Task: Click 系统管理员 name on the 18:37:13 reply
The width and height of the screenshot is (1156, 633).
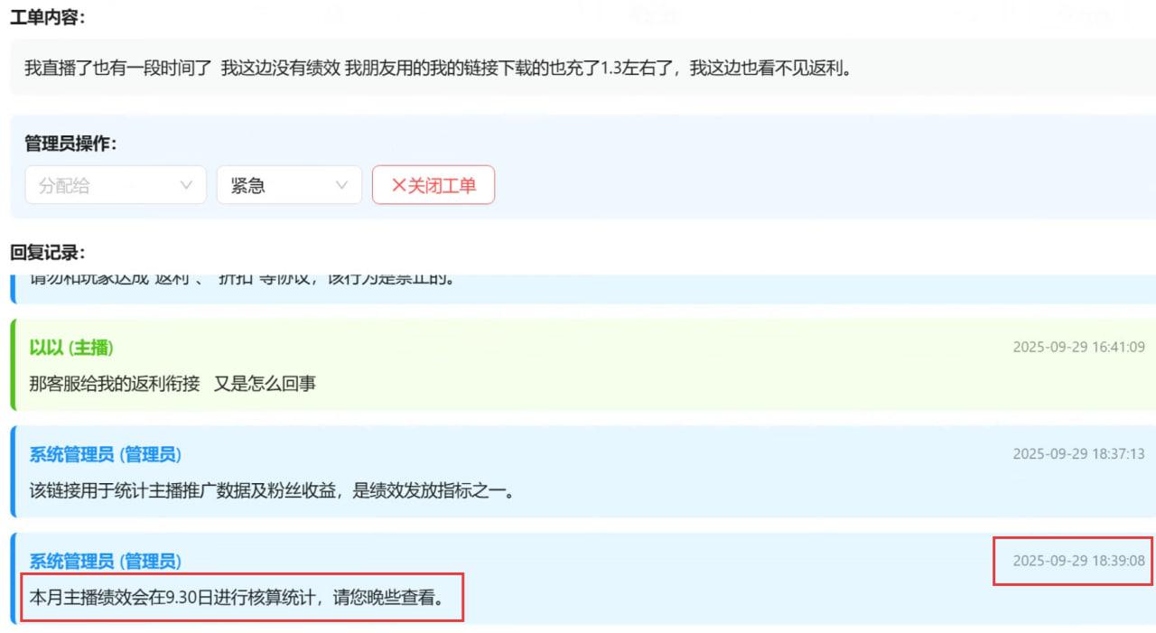Action: click(105, 454)
